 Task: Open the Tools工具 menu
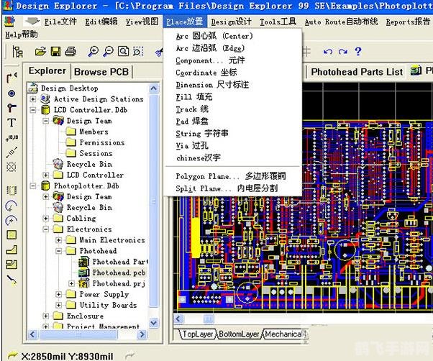click(x=278, y=22)
